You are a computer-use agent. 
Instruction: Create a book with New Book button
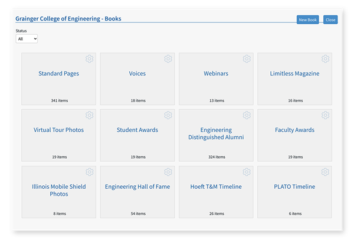[x=308, y=19]
